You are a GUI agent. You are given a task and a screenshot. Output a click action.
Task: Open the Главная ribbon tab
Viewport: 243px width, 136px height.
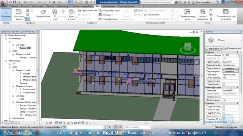pyautogui.click(x=14, y=6)
